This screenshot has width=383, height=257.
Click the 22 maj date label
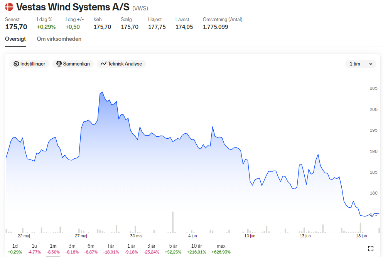click(24, 236)
